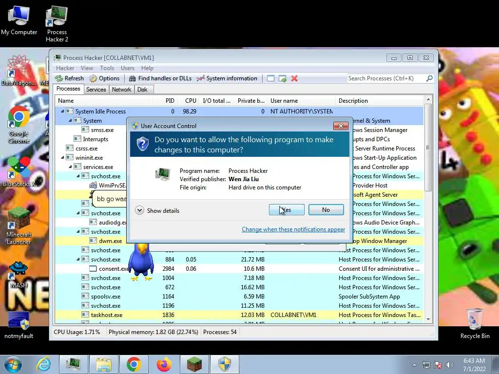Image resolution: width=499 pixels, height=374 pixels.
Task: Click Yes in User Account Control
Action: pyautogui.click(x=287, y=209)
